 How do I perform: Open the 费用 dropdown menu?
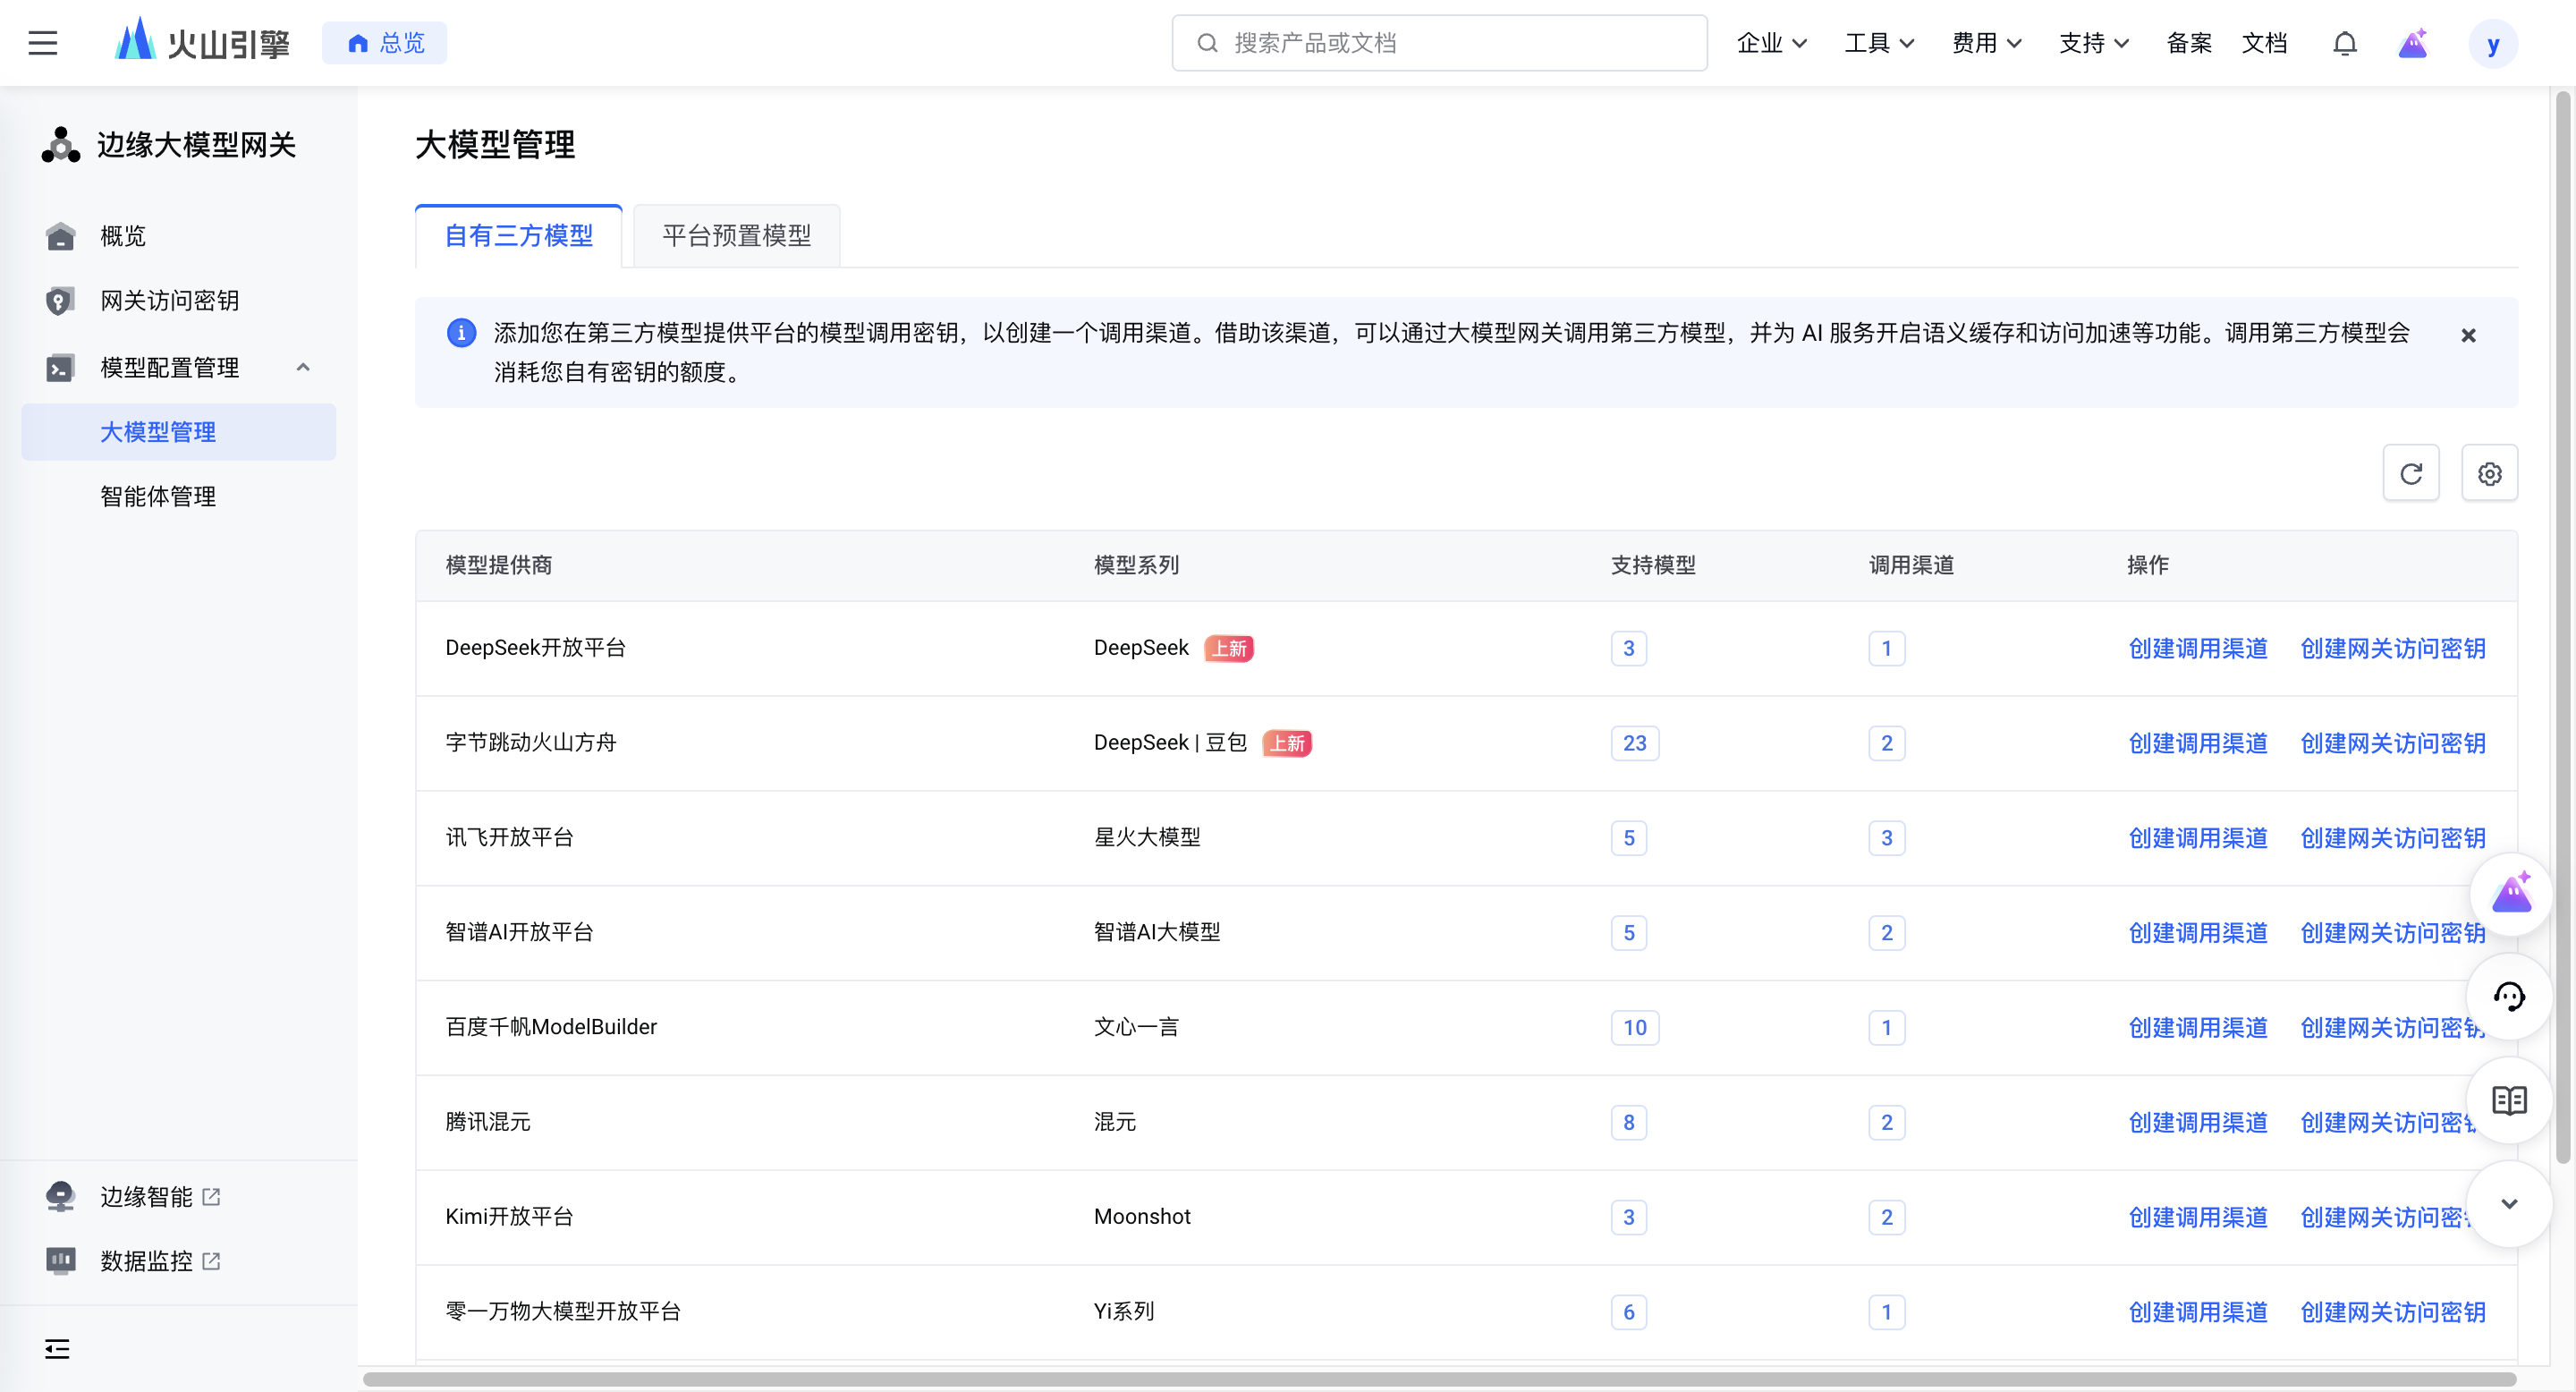[x=1986, y=43]
